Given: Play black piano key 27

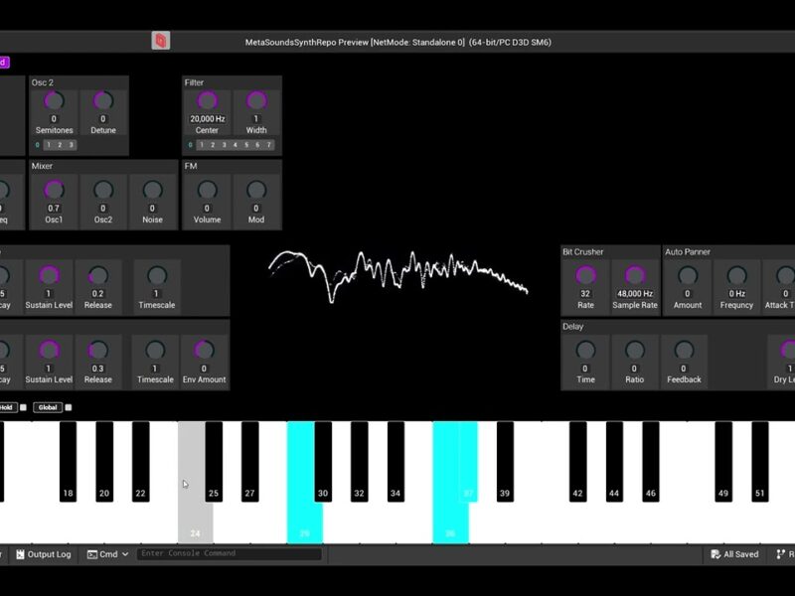Looking at the screenshot, I should click(250, 461).
